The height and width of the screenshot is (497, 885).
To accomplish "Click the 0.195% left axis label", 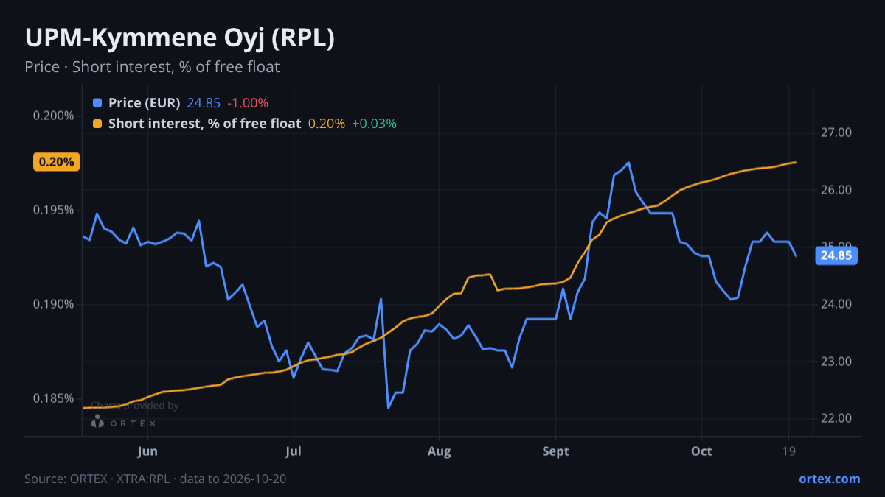I will (x=54, y=210).
